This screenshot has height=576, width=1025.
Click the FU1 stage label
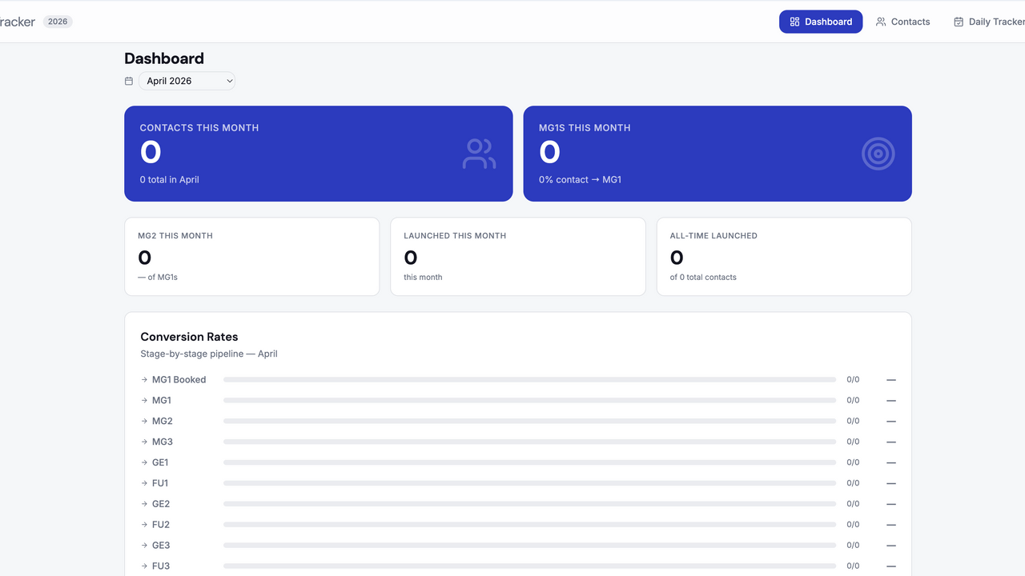160,484
